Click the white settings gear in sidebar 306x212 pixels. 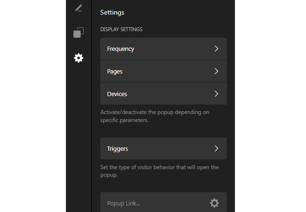click(79, 58)
